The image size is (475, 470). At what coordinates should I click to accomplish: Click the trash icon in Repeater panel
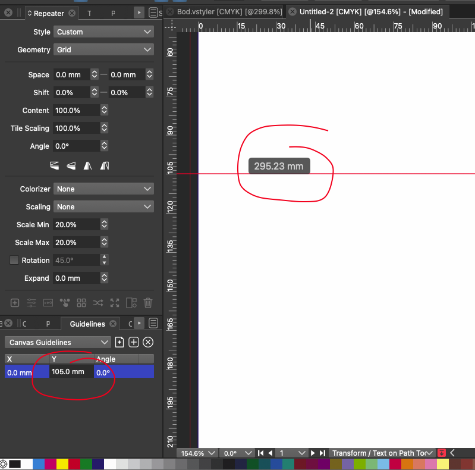coord(149,303)
